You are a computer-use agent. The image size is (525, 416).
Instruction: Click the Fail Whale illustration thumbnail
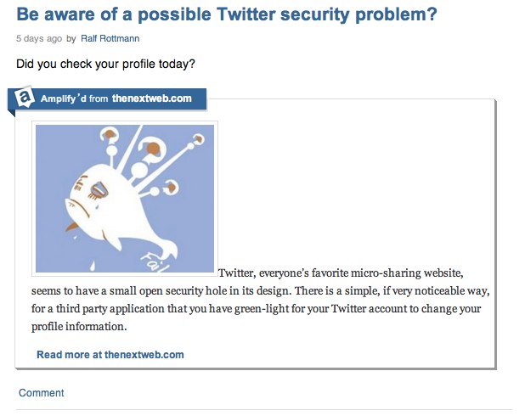[125, 199]
